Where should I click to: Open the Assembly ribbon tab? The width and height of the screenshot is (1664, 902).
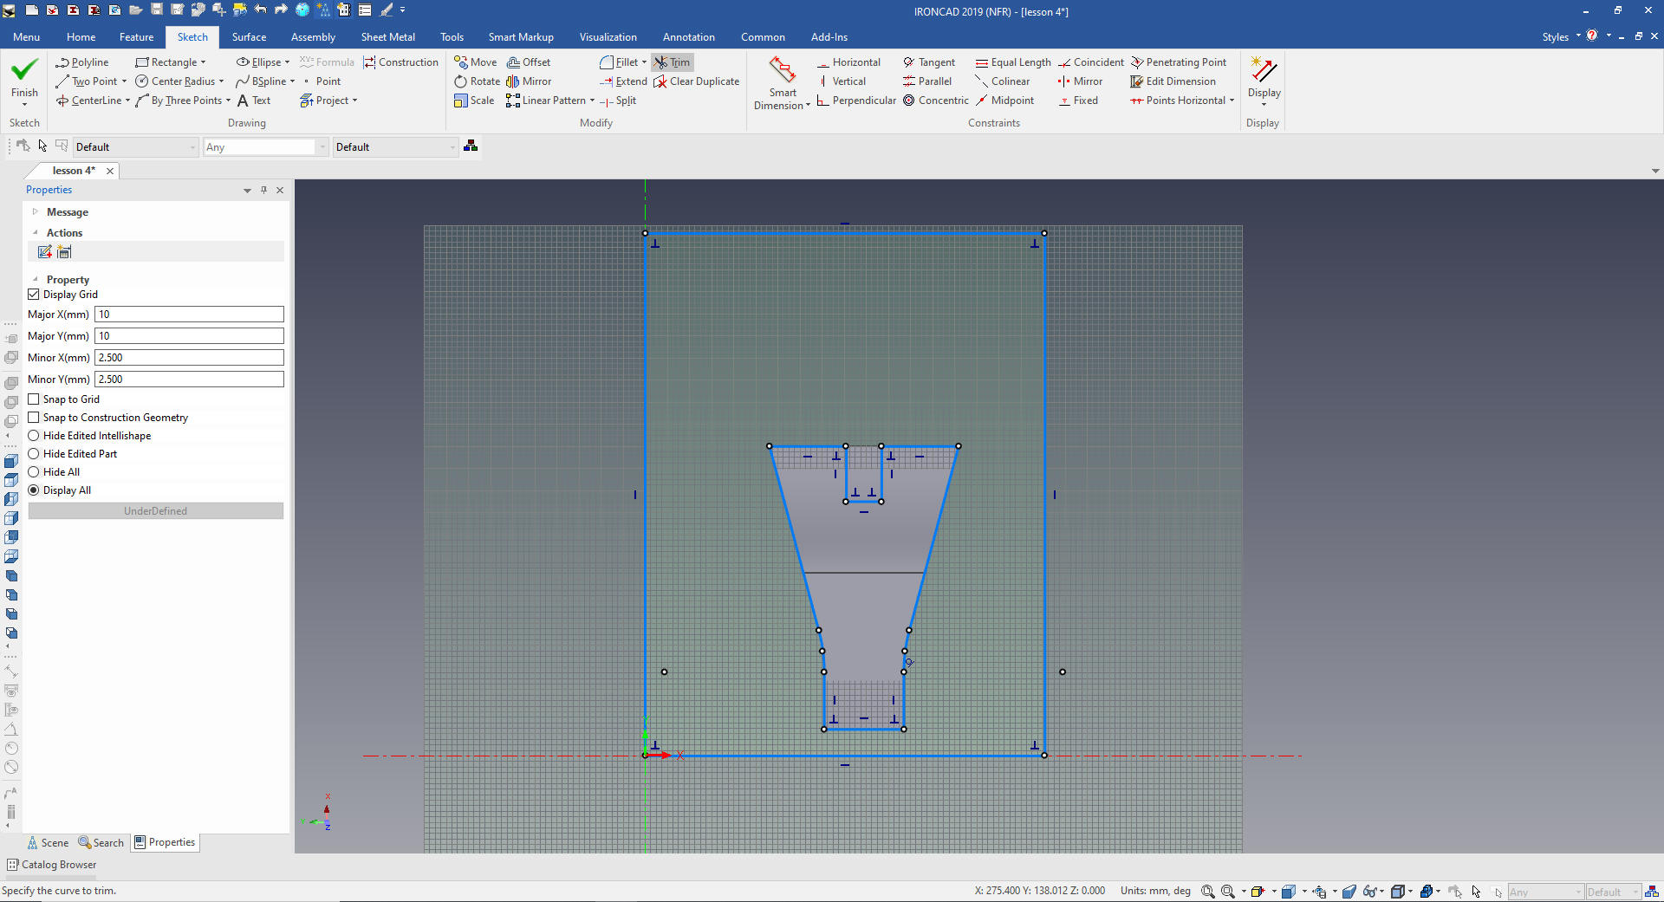pos(313,37)
